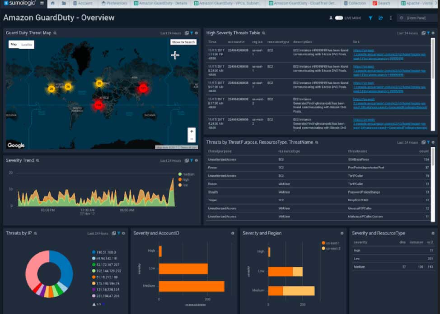Viewport: 440px width, 314px height.
Task: Click the red threat cluster over East Asia
Action: (x=143, y=88)
